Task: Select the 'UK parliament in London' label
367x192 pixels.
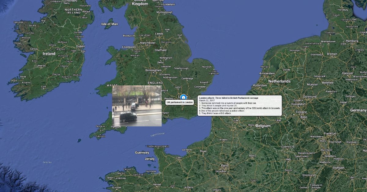Action: point(180,102)
